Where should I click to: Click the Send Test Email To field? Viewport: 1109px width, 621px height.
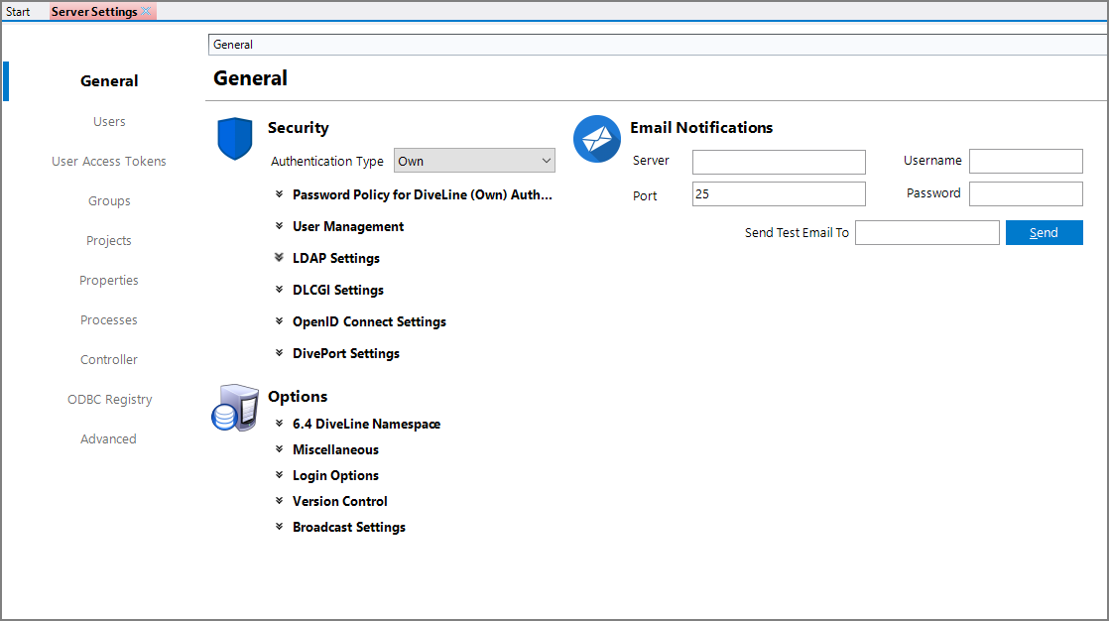(x=926, y=231)
